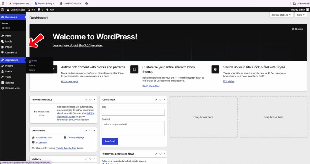Click the WordPress logo in admin bar

coord(2,10)
